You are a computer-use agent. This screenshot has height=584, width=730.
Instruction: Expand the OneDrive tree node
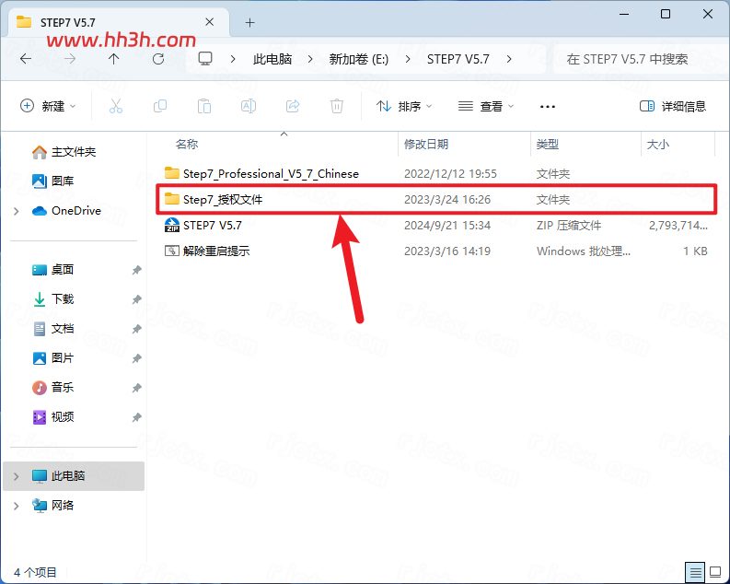click(17, 211)
